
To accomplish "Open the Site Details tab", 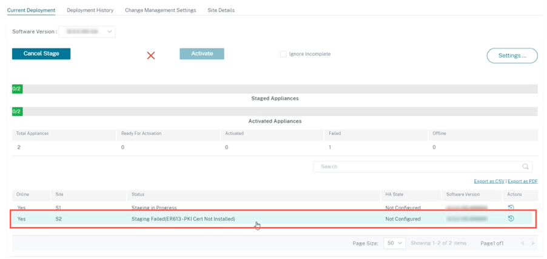I will click(x=221, y=10).
